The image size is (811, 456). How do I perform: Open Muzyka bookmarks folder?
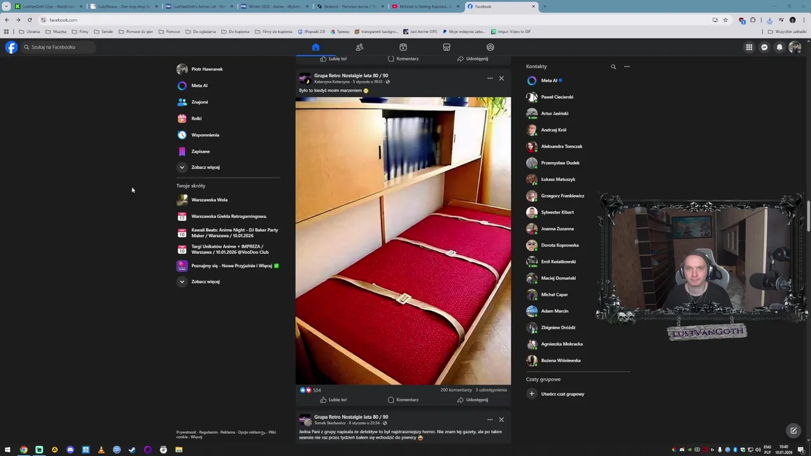[x=56, y=32]
